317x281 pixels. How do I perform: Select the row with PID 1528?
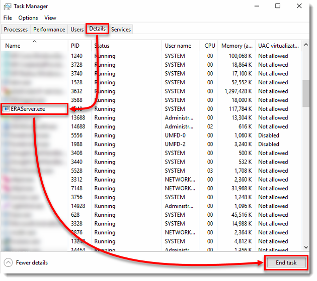(x=150, y=82)
